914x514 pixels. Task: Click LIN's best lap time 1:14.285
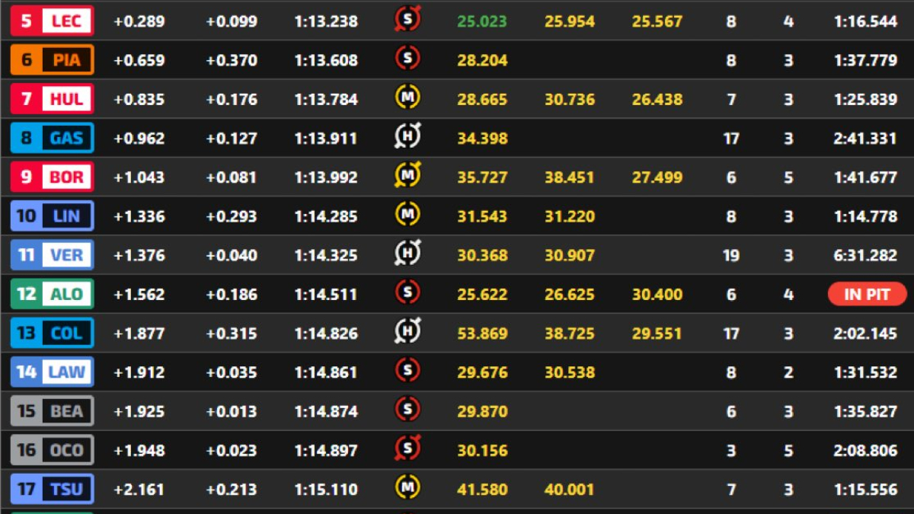(326, 216)
